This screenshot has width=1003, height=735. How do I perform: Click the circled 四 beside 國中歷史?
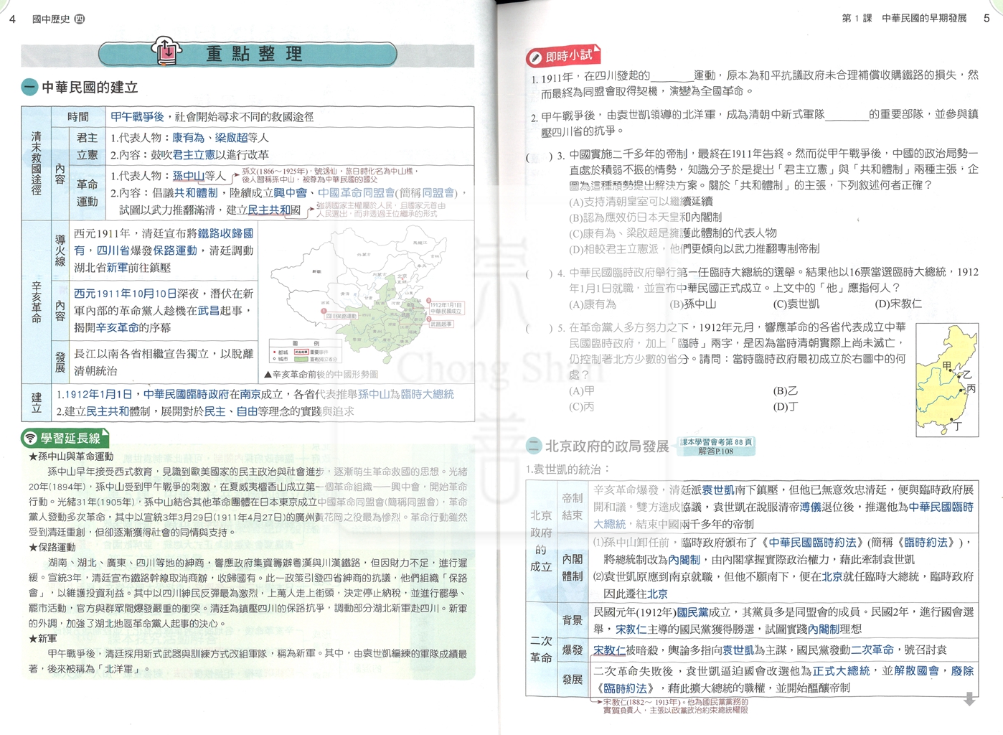point(80,19)
